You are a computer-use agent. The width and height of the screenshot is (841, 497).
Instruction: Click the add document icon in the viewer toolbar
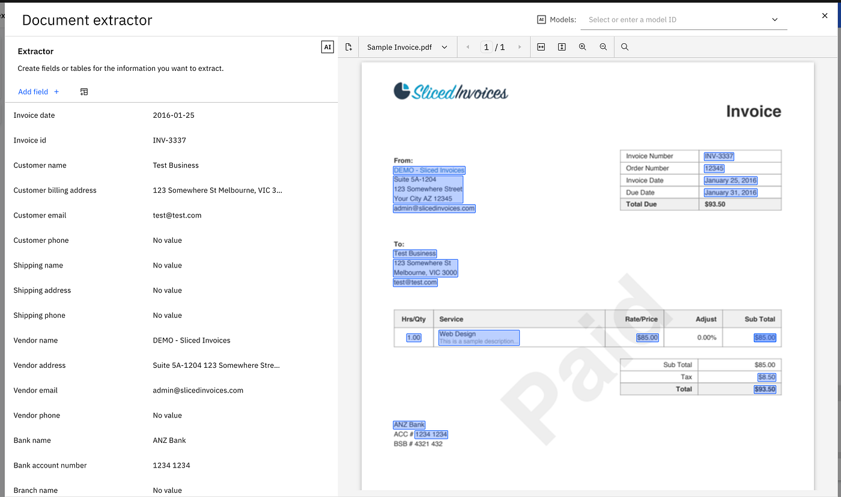(348, 47)
